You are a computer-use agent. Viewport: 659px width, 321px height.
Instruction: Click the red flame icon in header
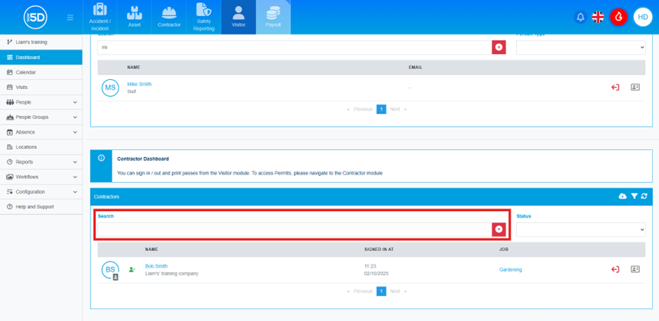tap(618, 18)
